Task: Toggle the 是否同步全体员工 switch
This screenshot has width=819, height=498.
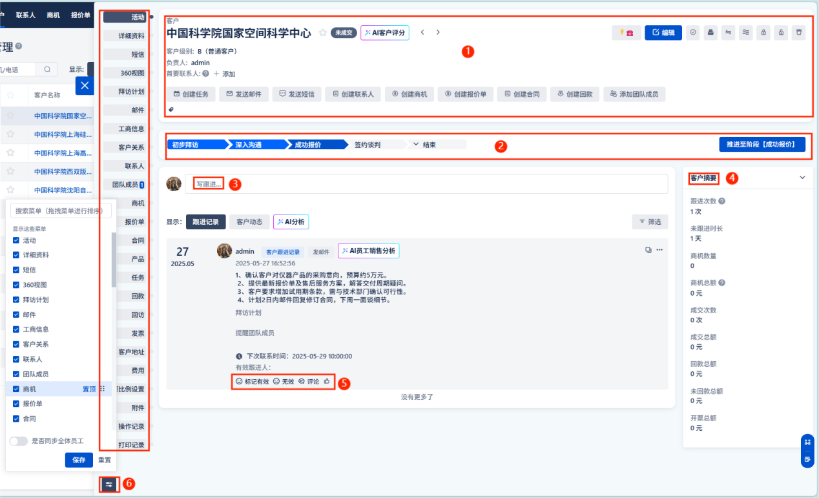Action: (19, 441)
